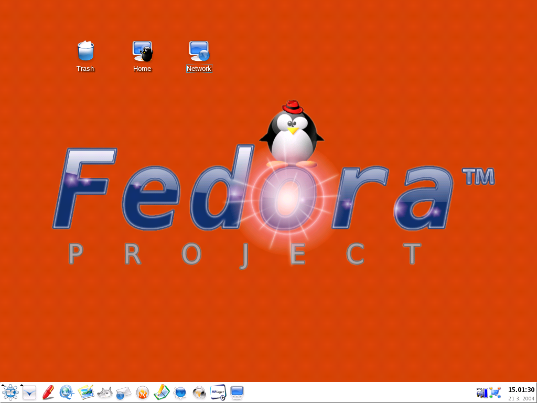Open the blue monitor terminal icon
537x403 pixels.
click(237, 393)
